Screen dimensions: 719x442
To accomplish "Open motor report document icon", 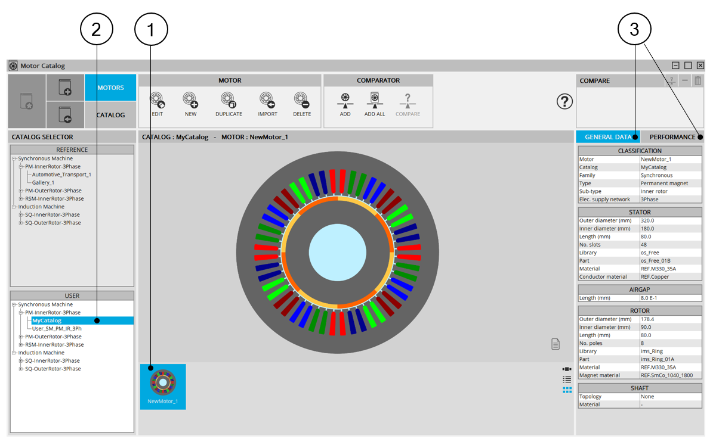I will pyautogui.click(x=555, y=344).
